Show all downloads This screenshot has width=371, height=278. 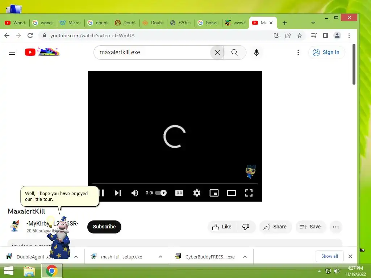tap(329, 256)
